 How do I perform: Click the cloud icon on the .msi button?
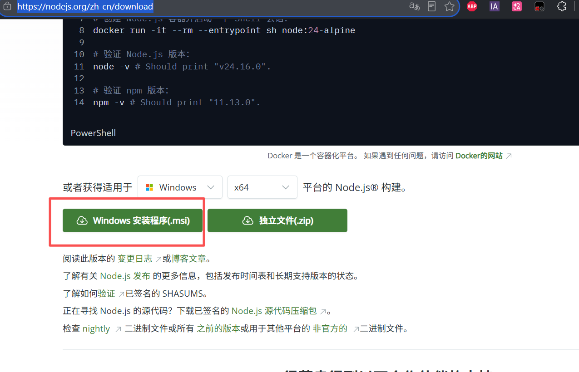(82, 220)
